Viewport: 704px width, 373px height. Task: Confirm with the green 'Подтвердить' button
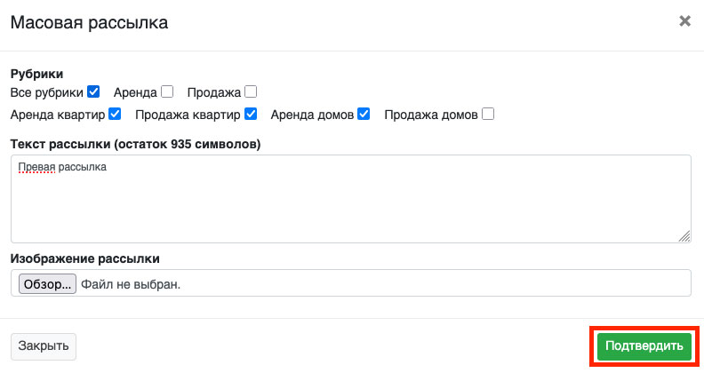[644, 345]
